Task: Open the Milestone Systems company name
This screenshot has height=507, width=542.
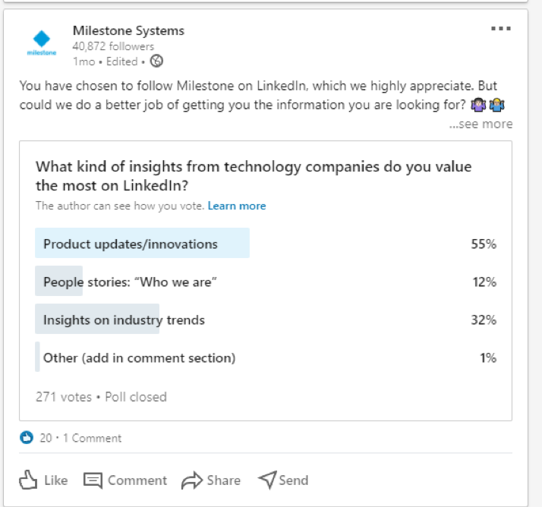Action: 128,31
